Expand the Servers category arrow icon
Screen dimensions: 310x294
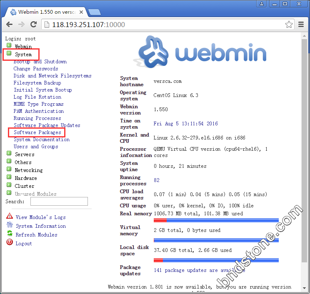(9, 153)
